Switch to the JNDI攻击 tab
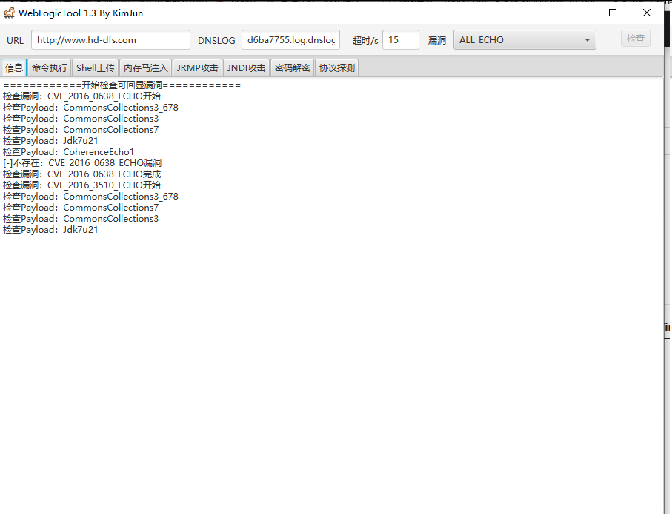This screenshot has height=514, width=672. tap(246, 68)
